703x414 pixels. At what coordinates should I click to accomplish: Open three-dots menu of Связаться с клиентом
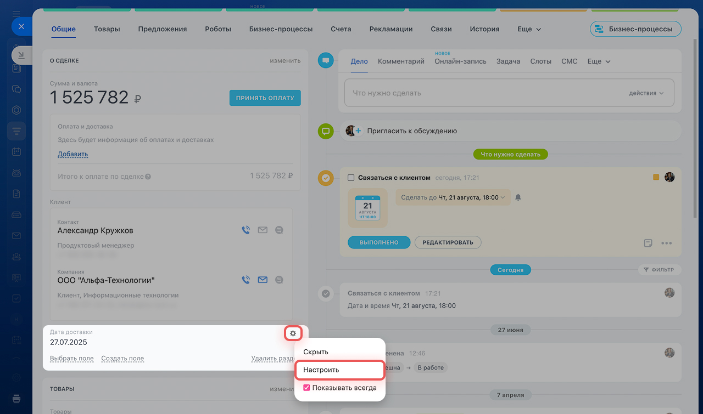(x=667, y=243)
